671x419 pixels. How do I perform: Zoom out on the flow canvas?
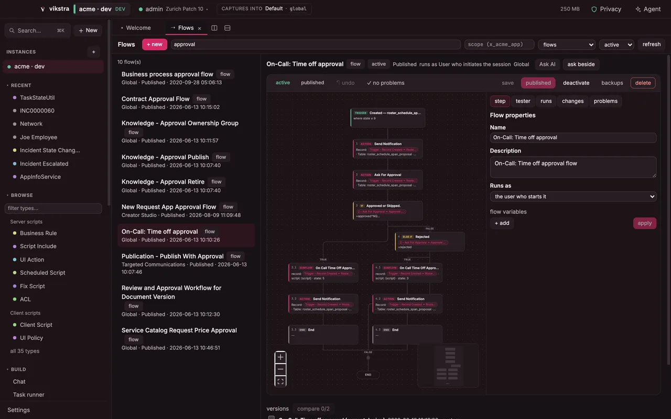[x=280, y=369]
